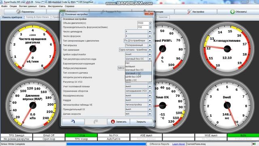Click the Темп ОЖ gauge
The image size is (259, 146).
172,105
